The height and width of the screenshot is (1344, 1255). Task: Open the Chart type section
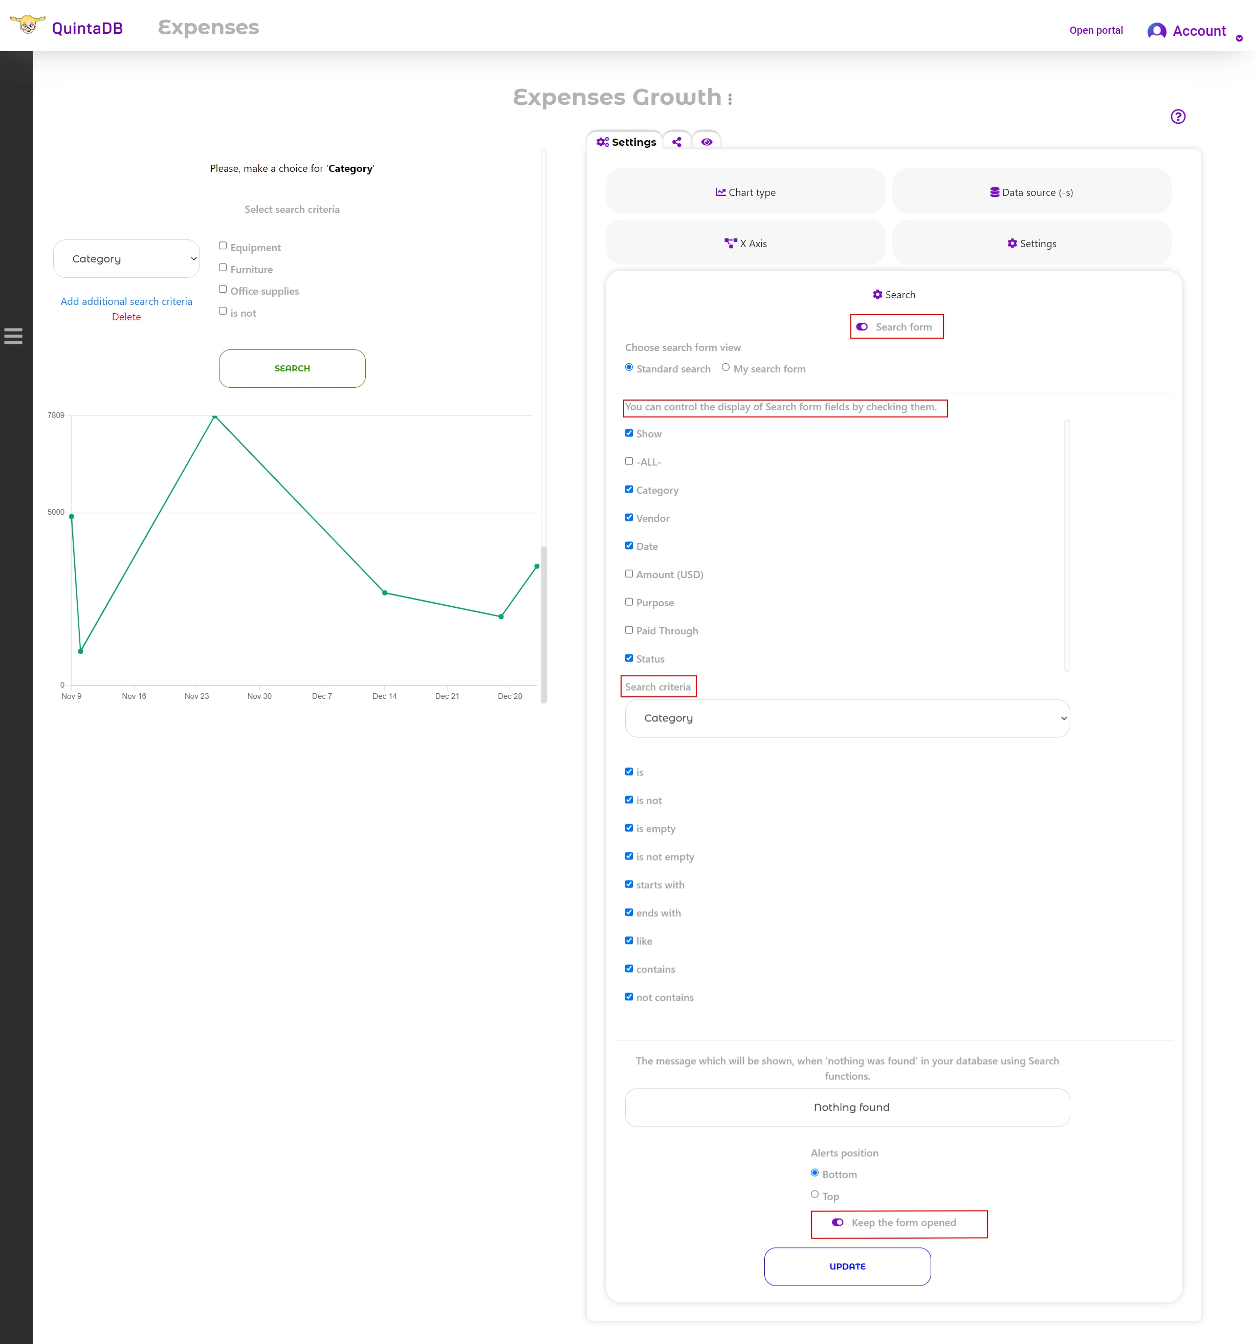[745, 192]
